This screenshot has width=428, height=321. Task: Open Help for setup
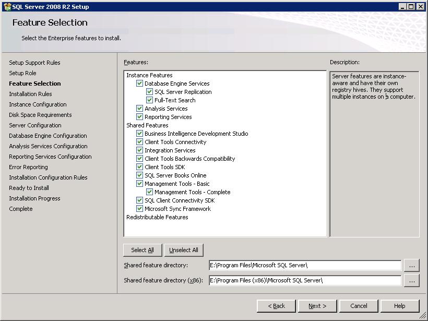399,306
